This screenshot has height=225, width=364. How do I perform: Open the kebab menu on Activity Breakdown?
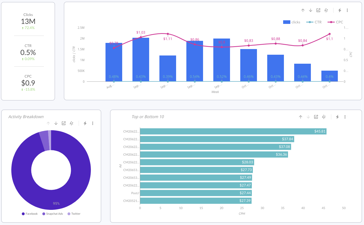tap(93, 123)
